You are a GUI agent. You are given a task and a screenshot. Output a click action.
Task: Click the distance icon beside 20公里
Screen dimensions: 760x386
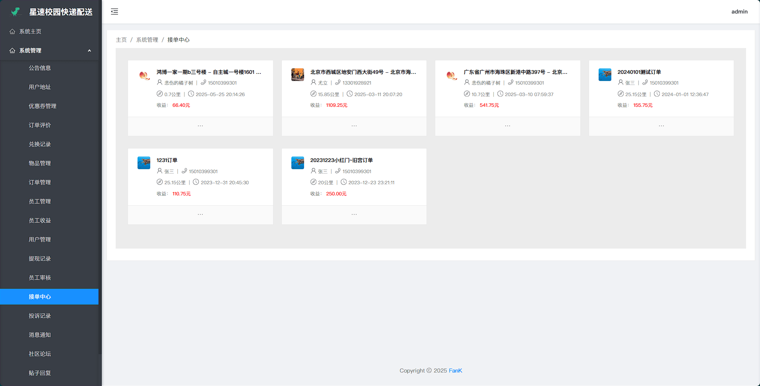(x=313, y=182)
